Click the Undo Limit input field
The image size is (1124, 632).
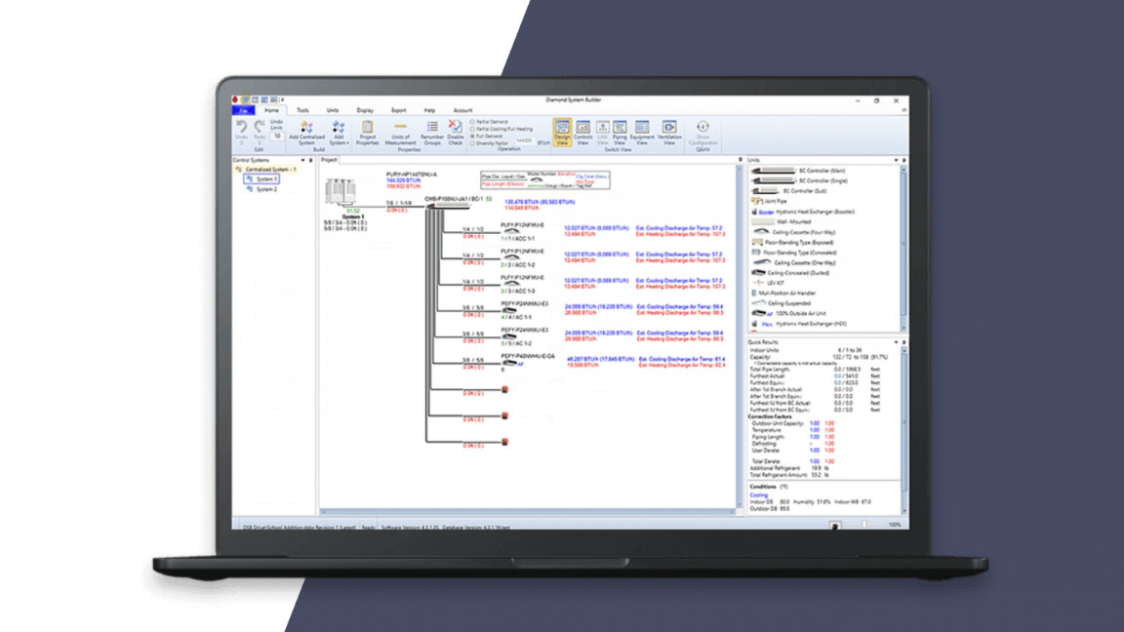tap(277, 137)
